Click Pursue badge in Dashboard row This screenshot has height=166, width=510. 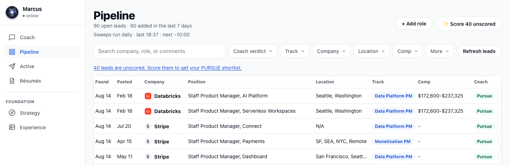click(x=484, y=157)
